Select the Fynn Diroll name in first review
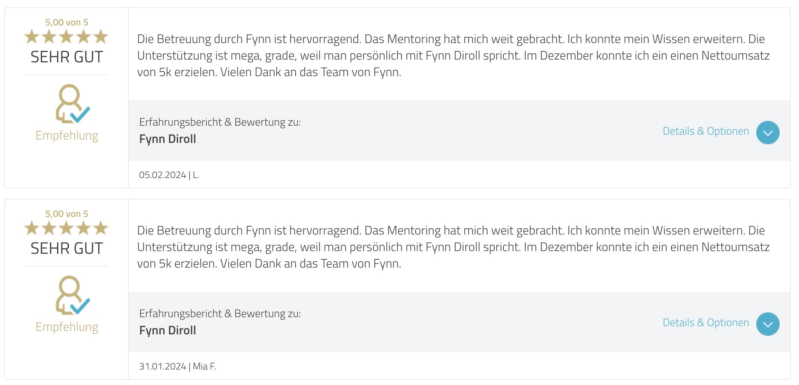799x385 pixels. pos(168,139)
